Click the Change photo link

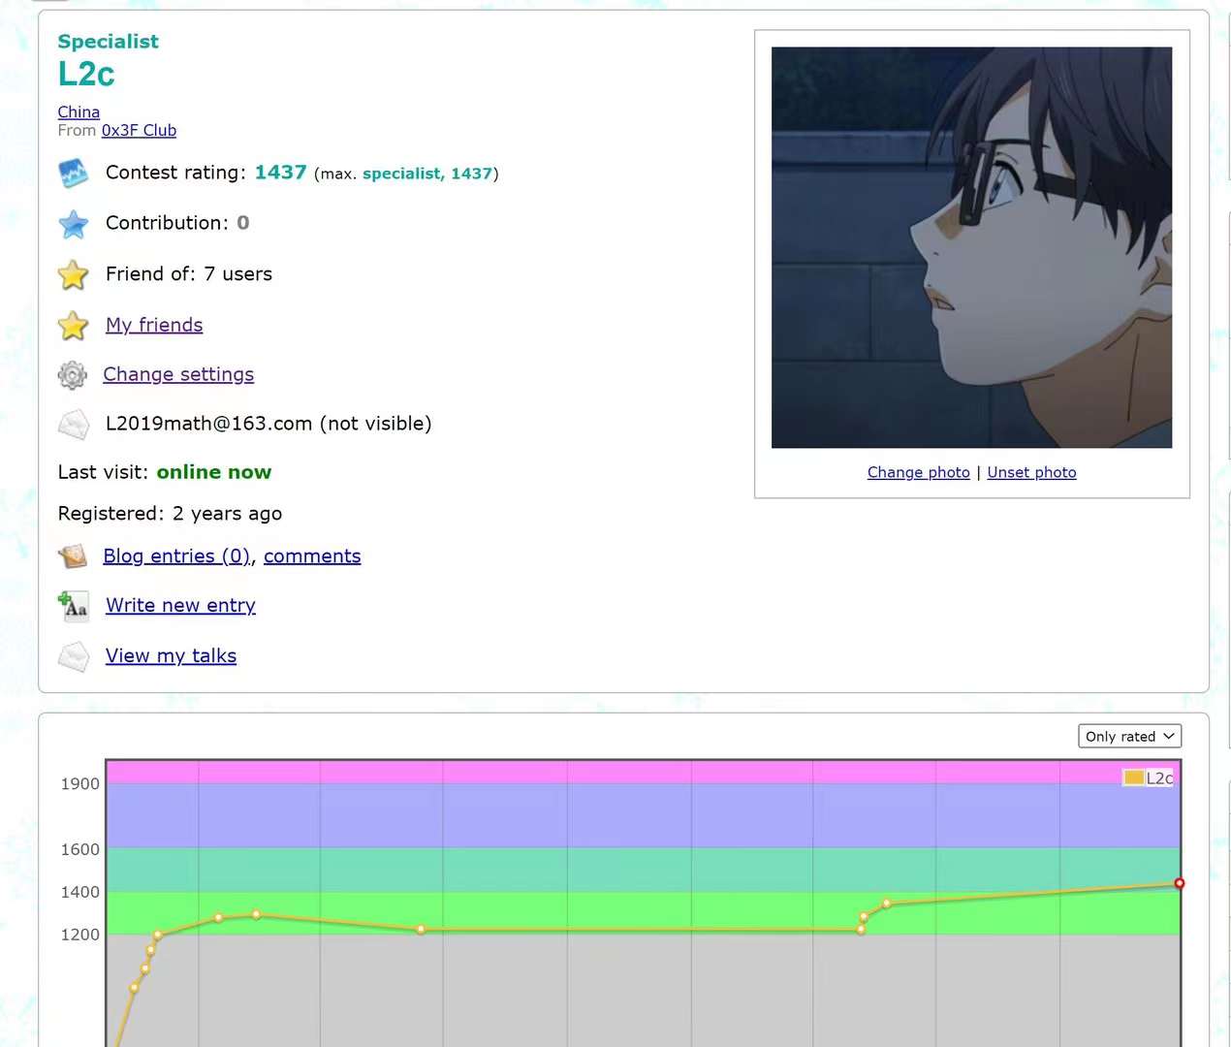pyautogui.click(x=918, y=472)
